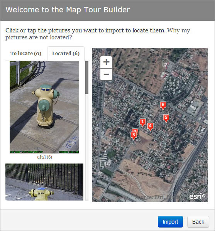Open the Located (6) tab
Viewport: 215px width, 231px height.
coord(66,53)
